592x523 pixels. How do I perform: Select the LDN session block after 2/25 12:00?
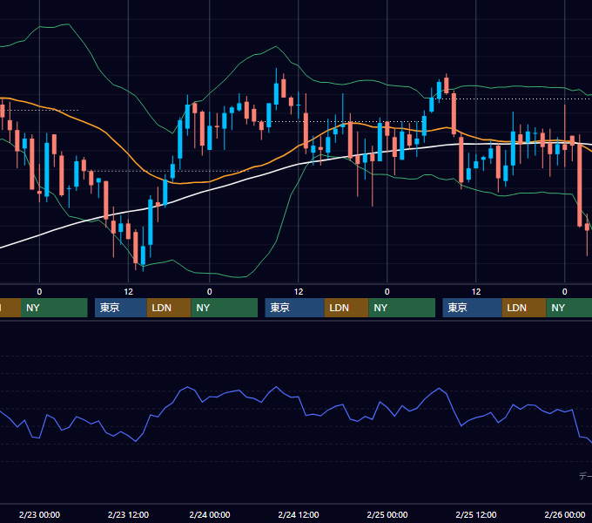coord(524,308)
